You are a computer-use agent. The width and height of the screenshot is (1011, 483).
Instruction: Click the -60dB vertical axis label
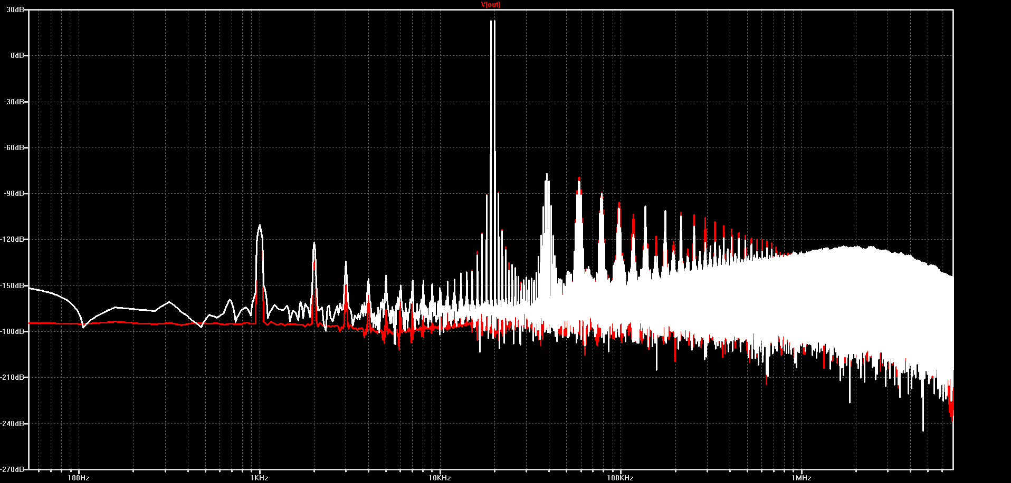coord(14,147)
